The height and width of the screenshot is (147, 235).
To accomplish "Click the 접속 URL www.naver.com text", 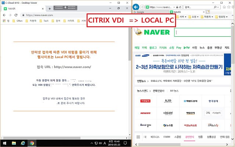I will 64,67.
